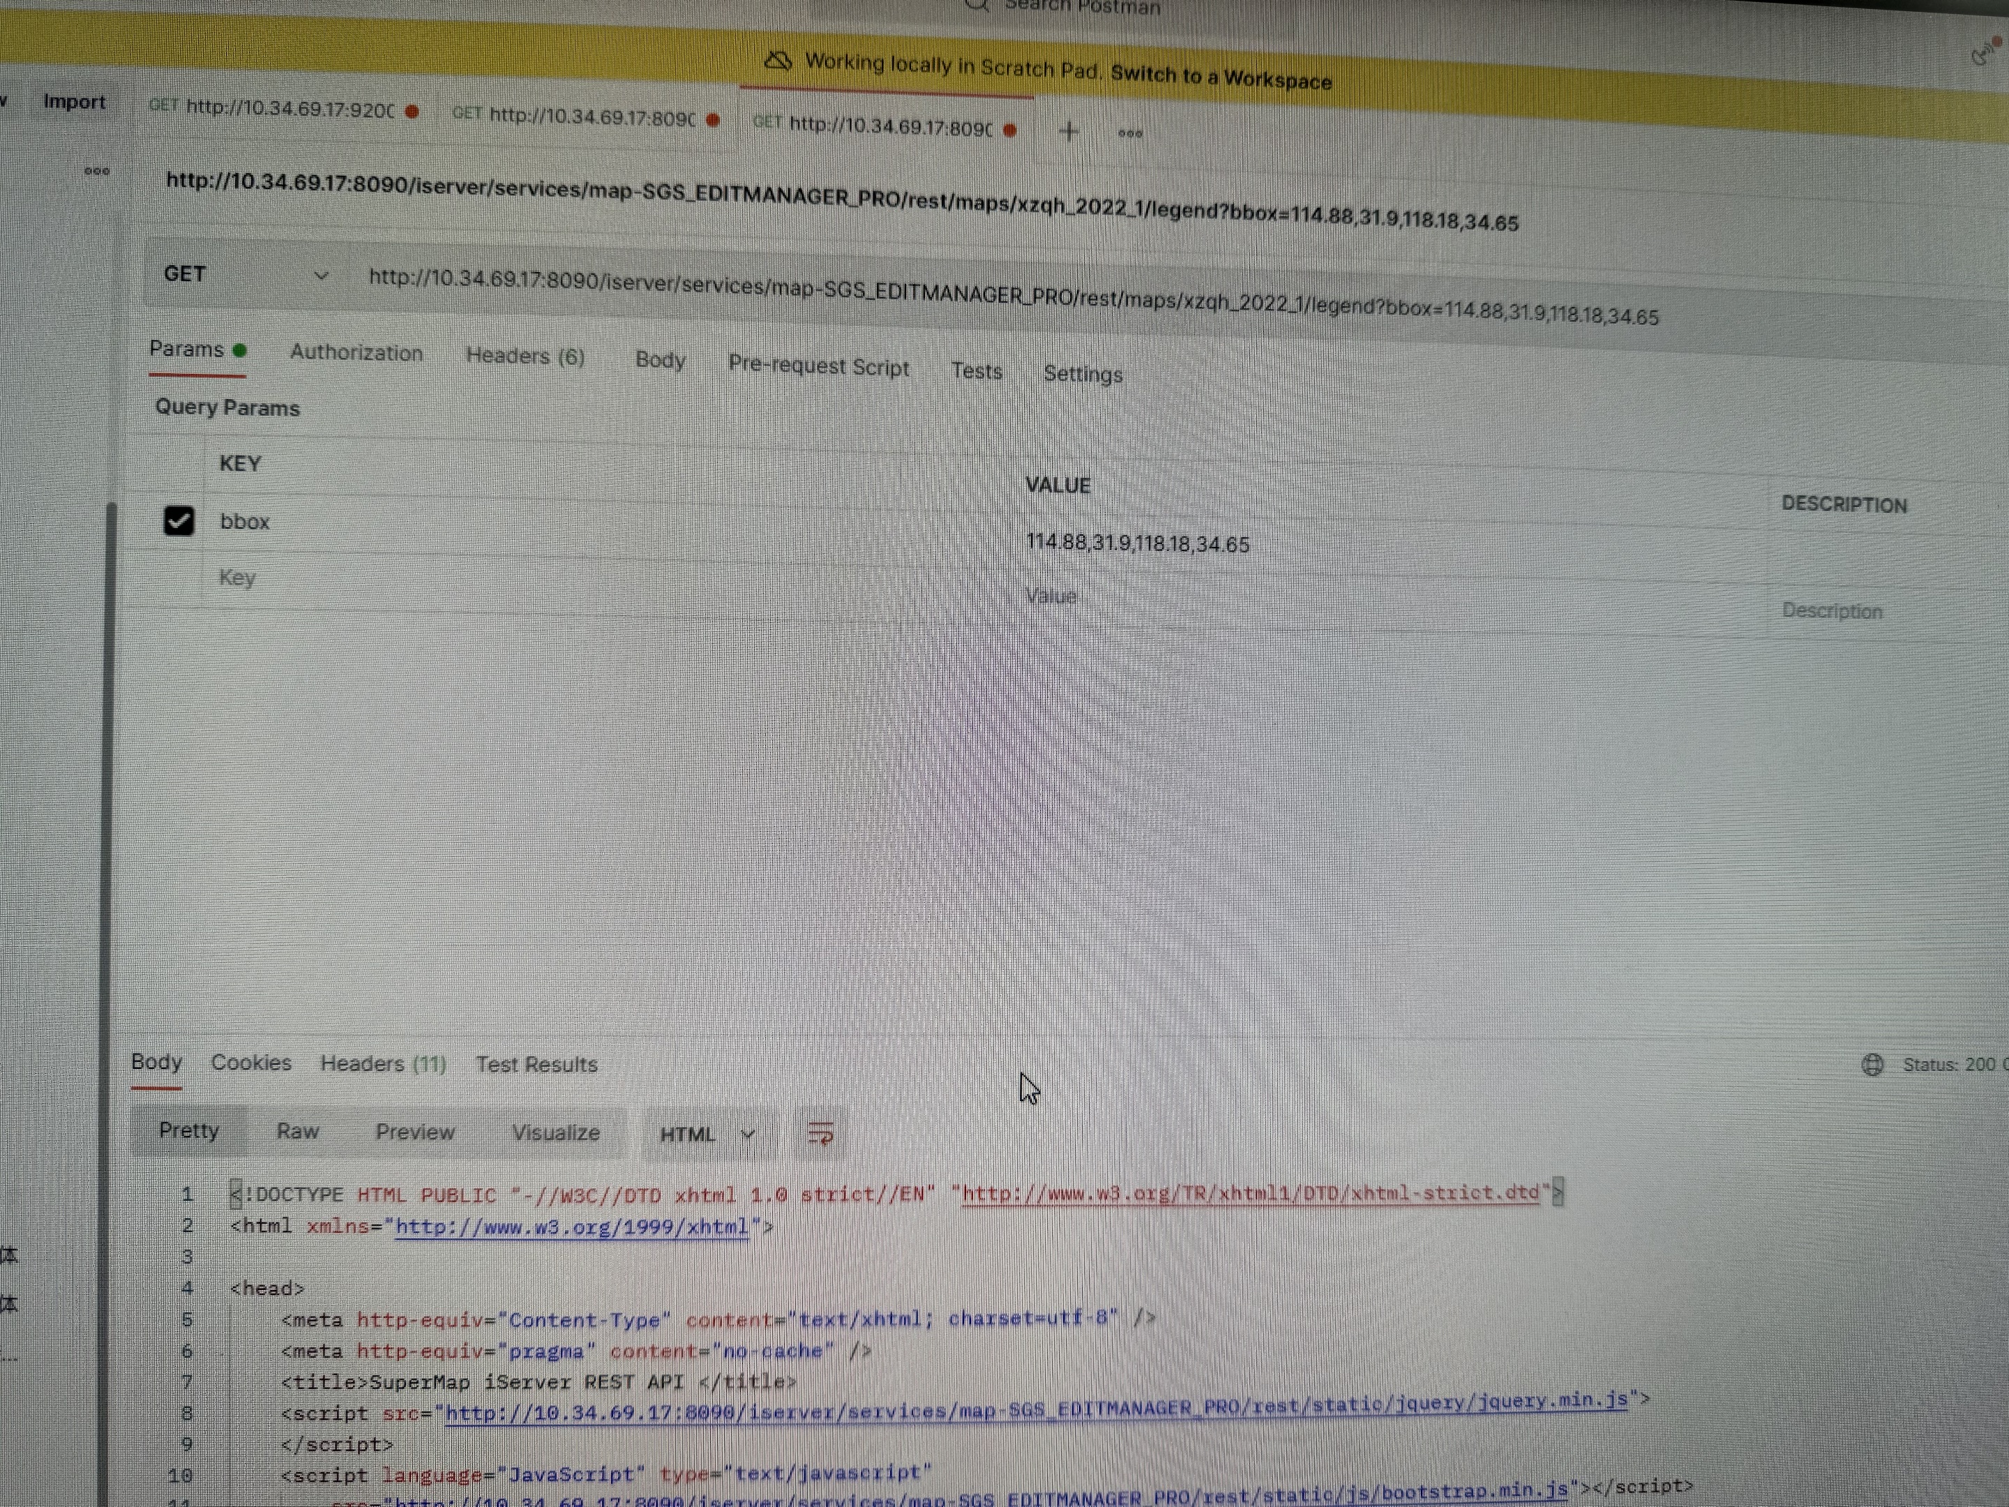Click the www.w3.org/1999/xhtml link
Image resolution: width=2009 pixels, height=1507 pixels.
tap(571, 1227)
